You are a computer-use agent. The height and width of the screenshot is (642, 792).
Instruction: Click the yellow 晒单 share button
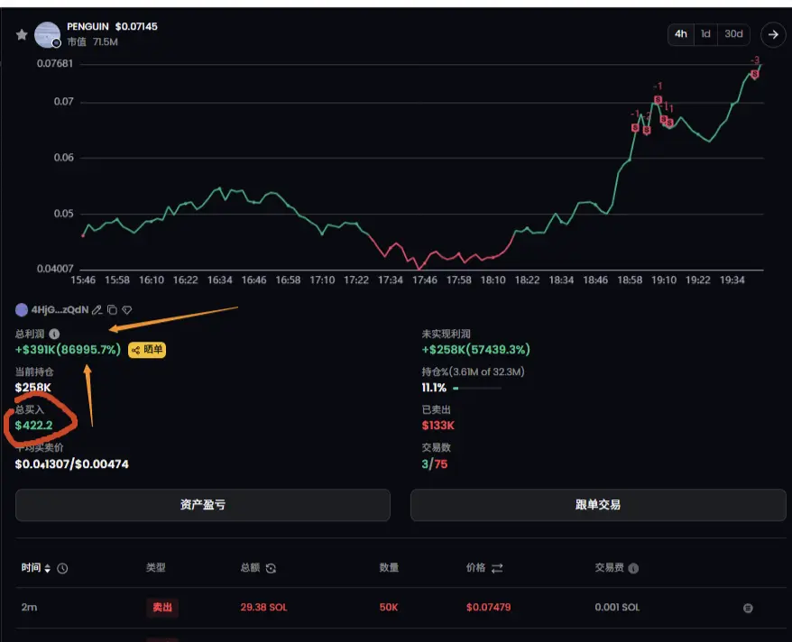click(147, 349)
